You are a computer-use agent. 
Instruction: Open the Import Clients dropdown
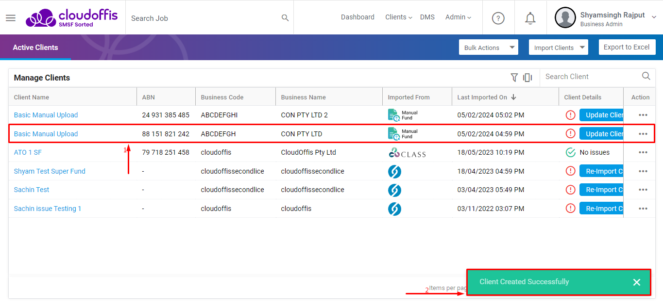click(x=559, y=48)
